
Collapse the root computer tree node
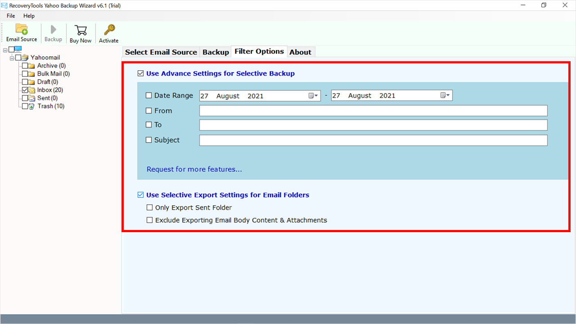pos(5,50)
